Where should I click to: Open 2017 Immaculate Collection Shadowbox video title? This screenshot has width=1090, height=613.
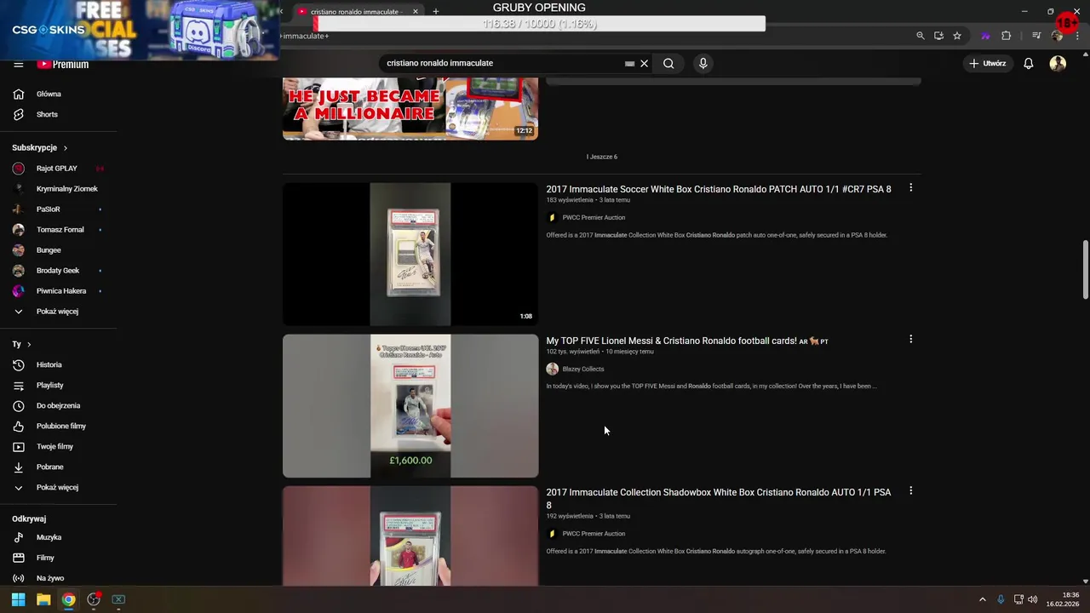click(719, 498)
